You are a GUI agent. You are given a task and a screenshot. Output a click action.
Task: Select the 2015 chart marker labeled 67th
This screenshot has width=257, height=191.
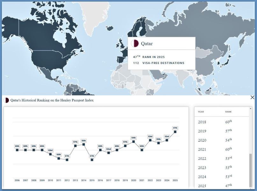pos(92,160)
